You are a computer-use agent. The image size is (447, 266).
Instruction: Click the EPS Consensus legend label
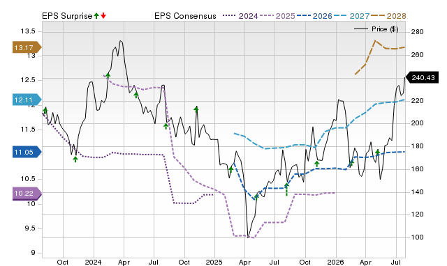point(185,16)
